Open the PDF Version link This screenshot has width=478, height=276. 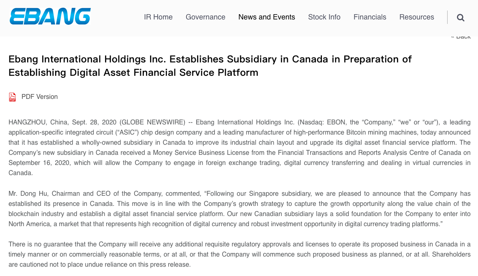pos(39,97)
